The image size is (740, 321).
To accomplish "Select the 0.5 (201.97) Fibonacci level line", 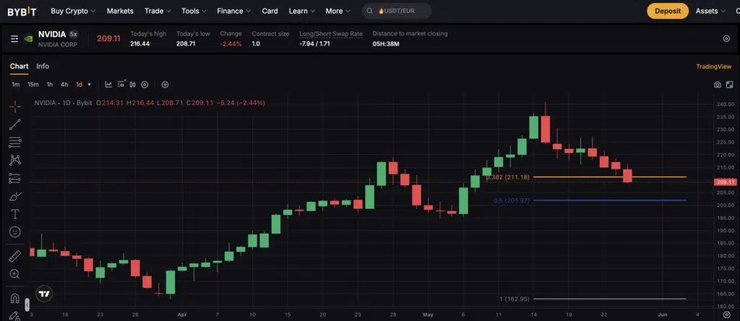I will click(x=610, y=201).
